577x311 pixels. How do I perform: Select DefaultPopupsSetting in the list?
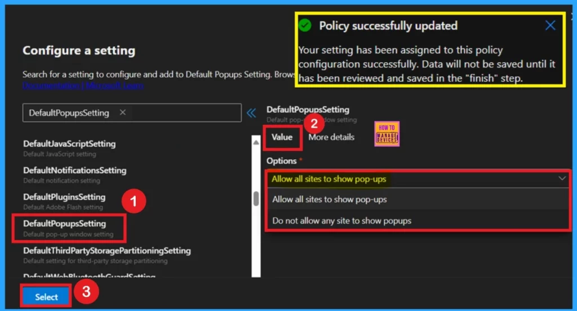pos(68,228)
